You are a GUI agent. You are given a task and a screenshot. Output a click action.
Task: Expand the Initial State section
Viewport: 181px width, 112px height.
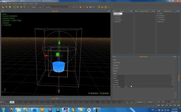pyautogui.click(x=143, y=63)
